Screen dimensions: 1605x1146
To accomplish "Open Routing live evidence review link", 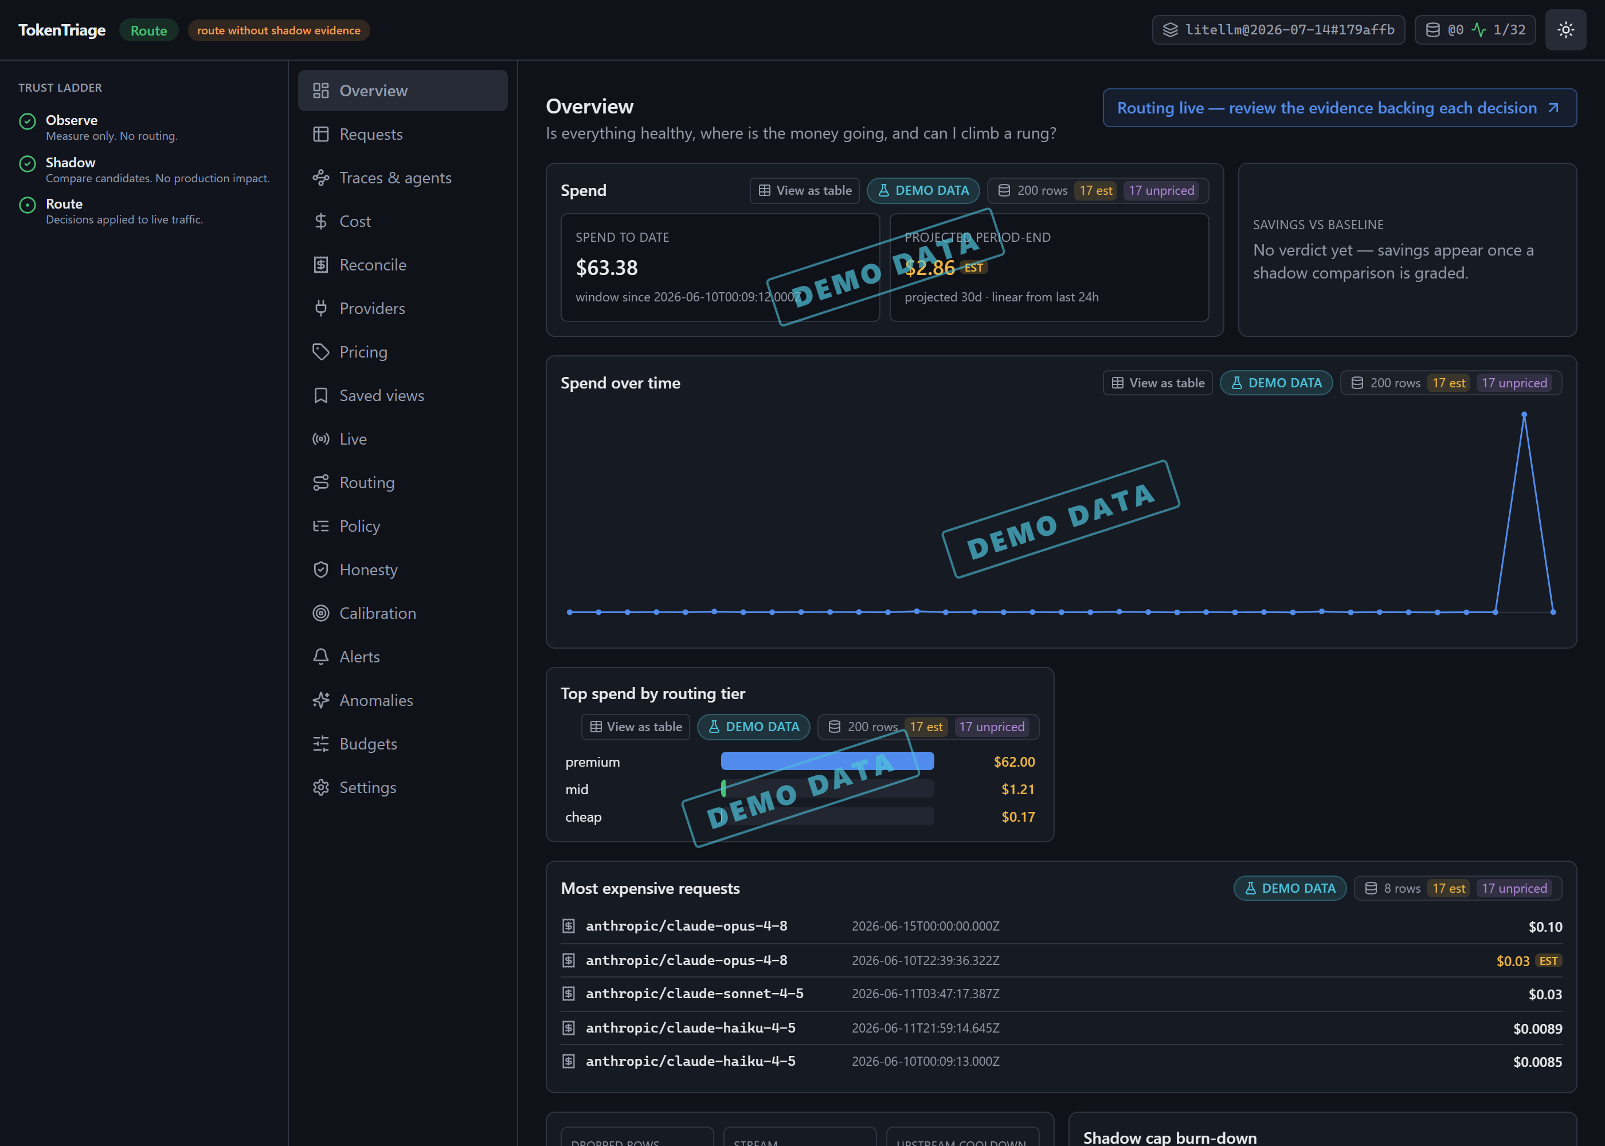I will click(x=1339, y=108).
